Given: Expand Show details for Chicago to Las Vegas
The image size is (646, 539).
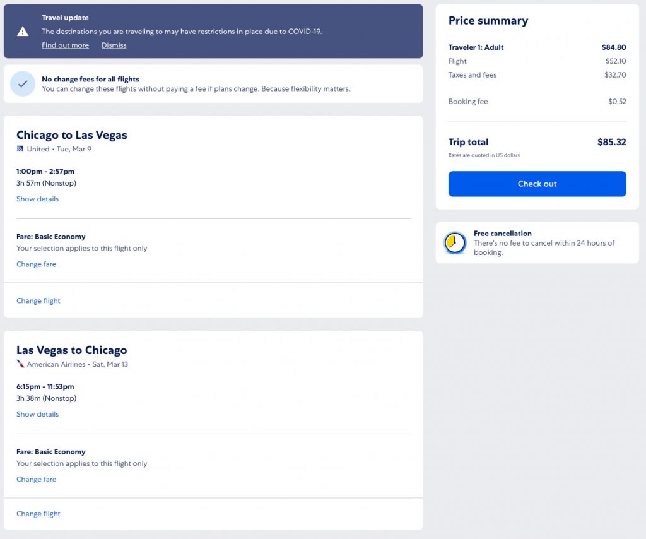Looking at the screenshot, I should coord(37,199).
